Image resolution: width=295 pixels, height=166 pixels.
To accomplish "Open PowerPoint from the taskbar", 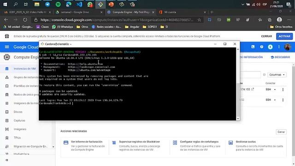I will [x=111, y=4].
